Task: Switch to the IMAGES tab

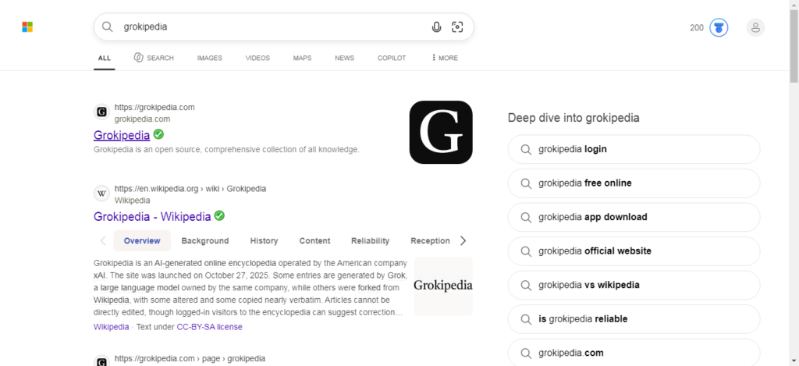Action: [209, 58]
